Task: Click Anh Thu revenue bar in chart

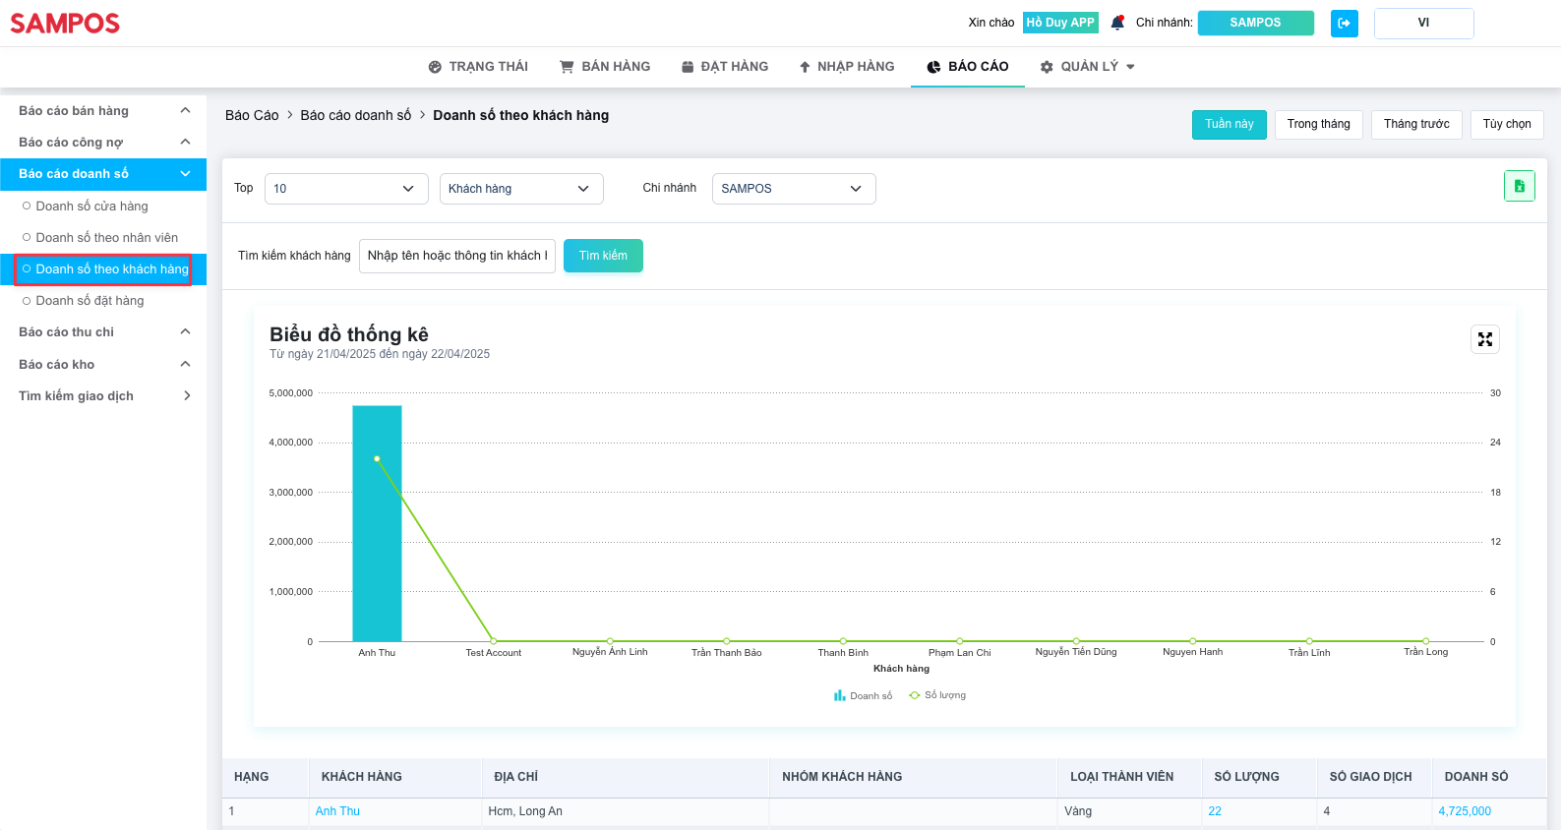Action: [x=377, y=523]
